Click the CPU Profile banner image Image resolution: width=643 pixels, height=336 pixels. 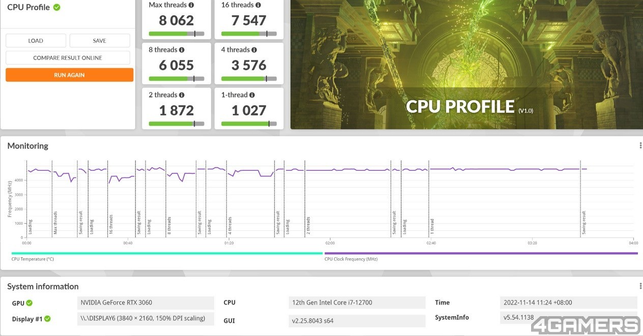466,65
